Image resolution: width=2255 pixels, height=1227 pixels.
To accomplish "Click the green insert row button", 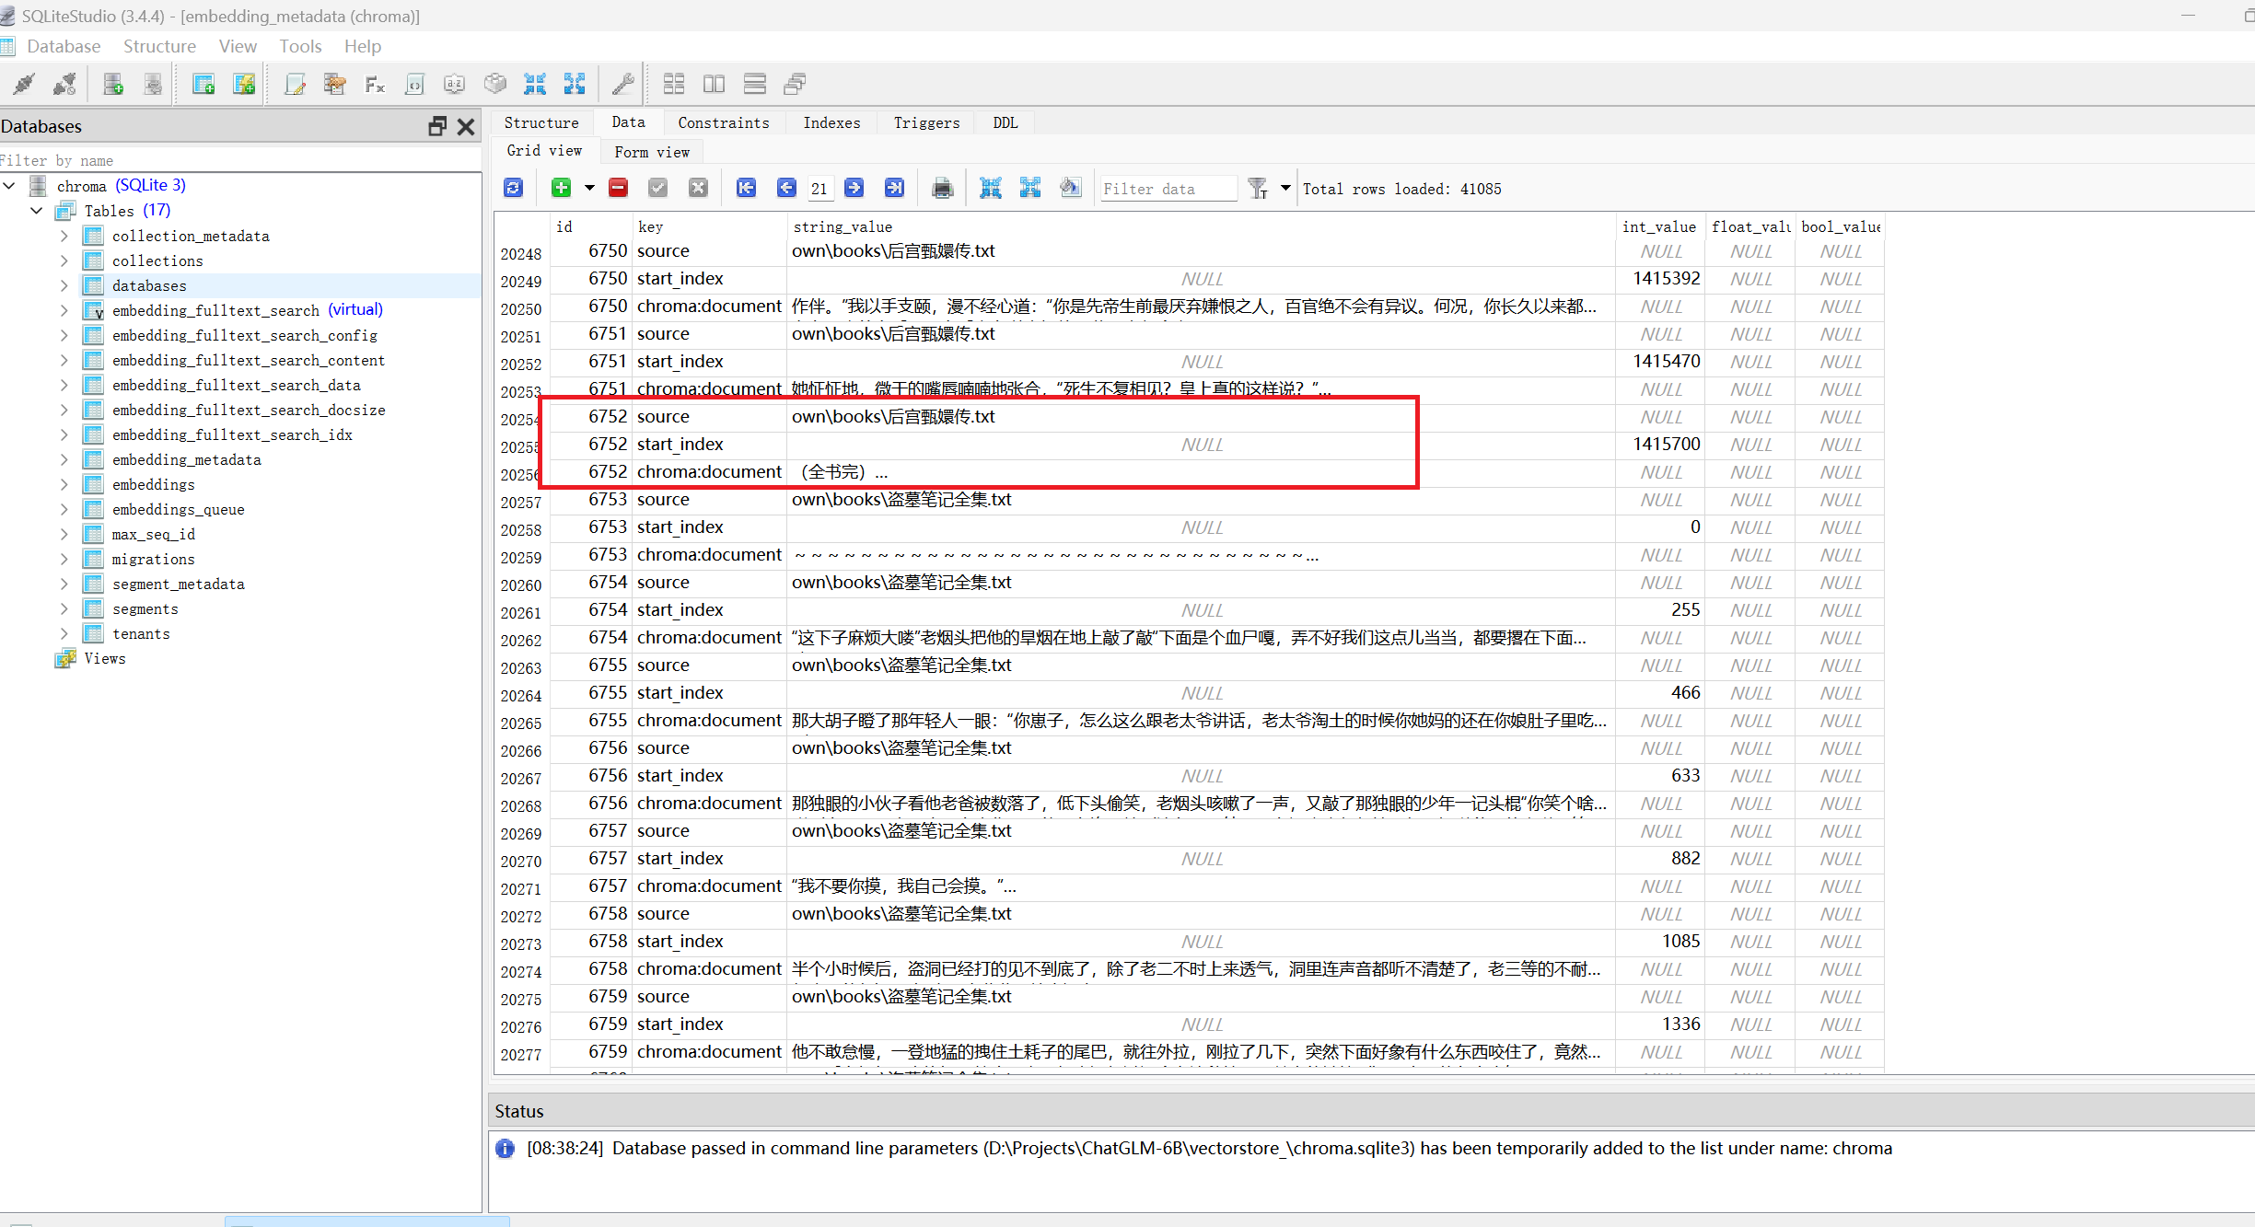I will pyautogui.click(x=561, y=189).
